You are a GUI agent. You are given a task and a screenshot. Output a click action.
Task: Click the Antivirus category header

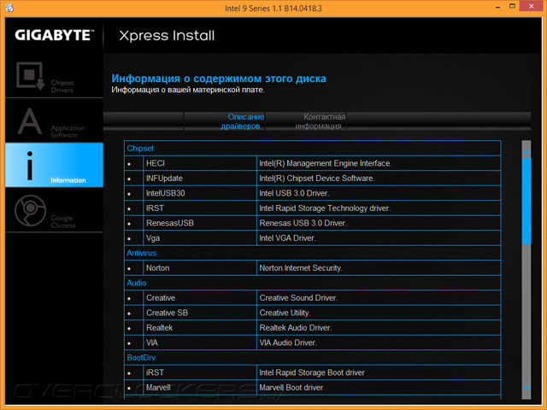click(x=141, y=253)
